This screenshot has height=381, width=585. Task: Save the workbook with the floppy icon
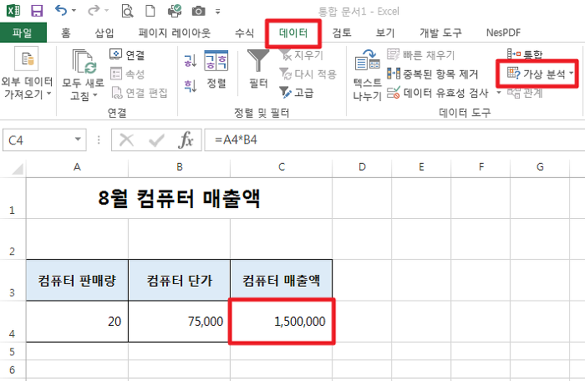pos(37,11)
